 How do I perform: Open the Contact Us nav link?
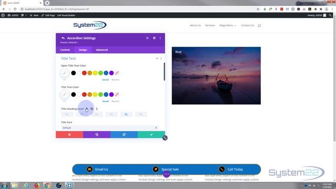point(247,26)
